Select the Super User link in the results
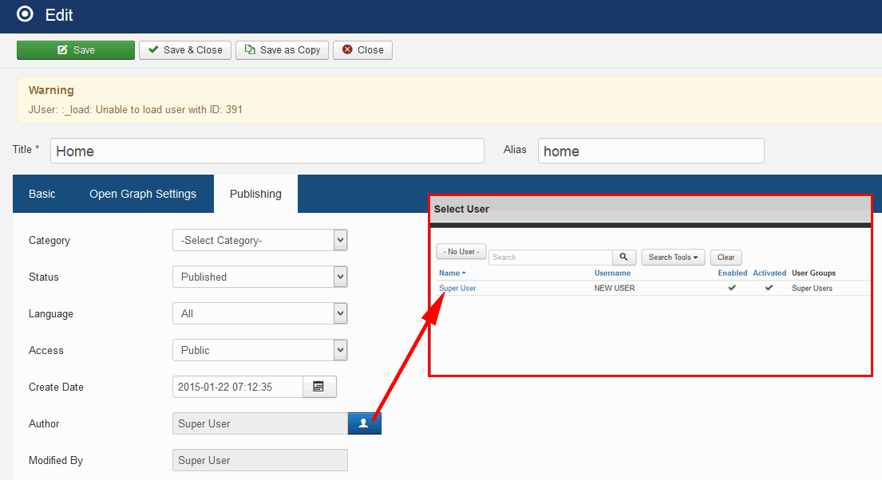This screenshot has height=480, width=882. tap(457, 288)
